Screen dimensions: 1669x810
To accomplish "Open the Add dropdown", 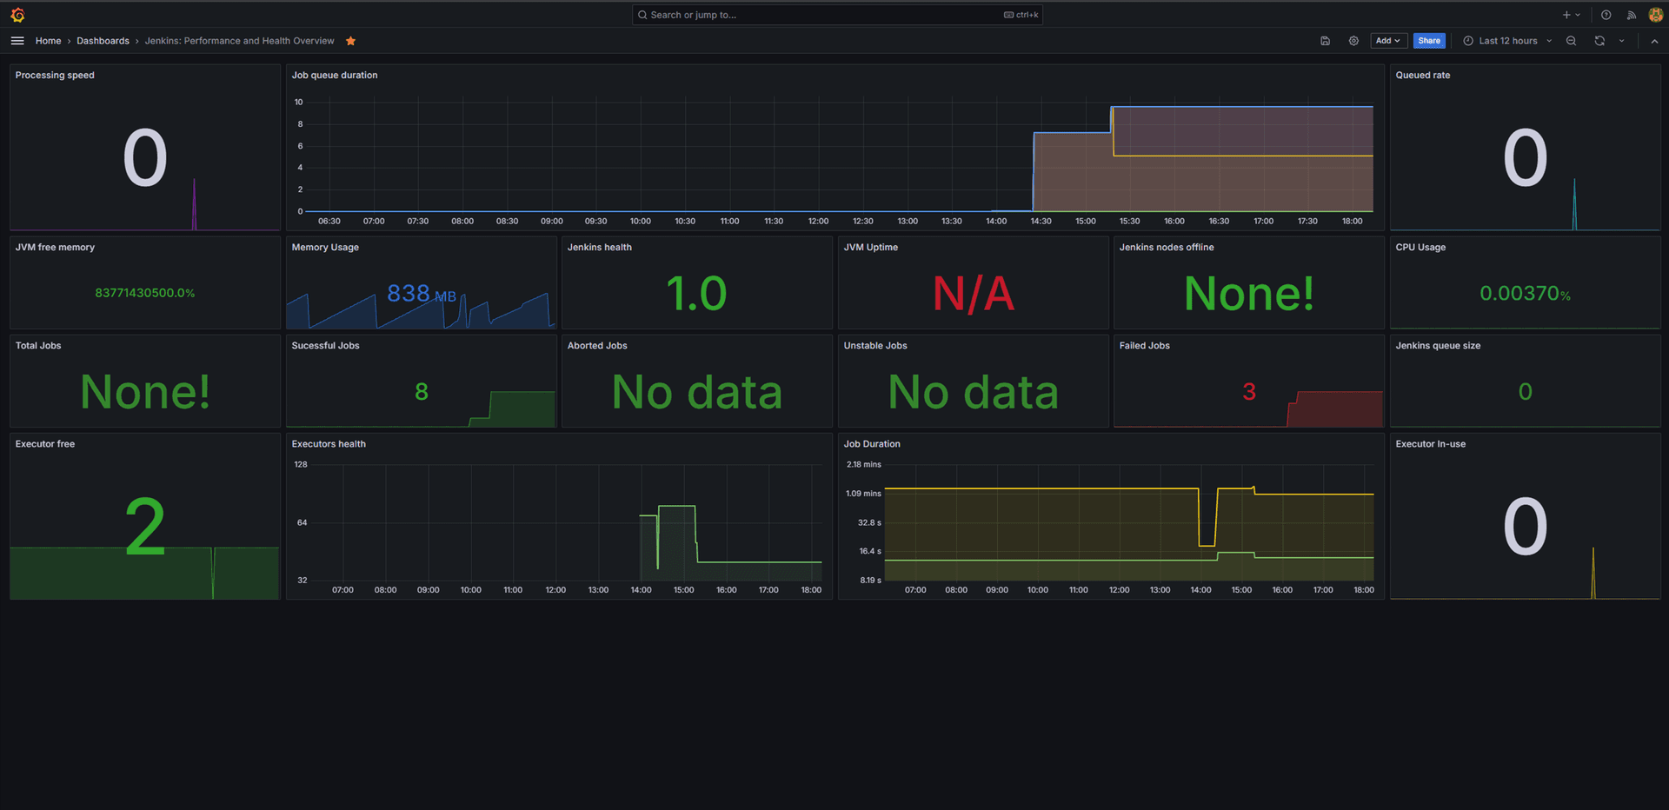I will [1387, 41].
